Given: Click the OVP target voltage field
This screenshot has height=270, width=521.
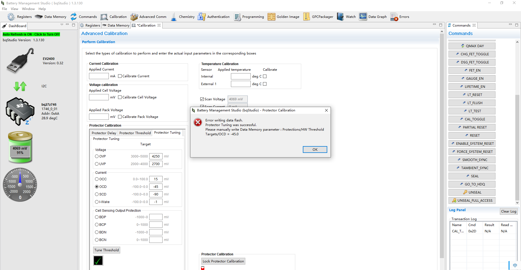Looking at the screenshot, I should click(x=156, y=156).
